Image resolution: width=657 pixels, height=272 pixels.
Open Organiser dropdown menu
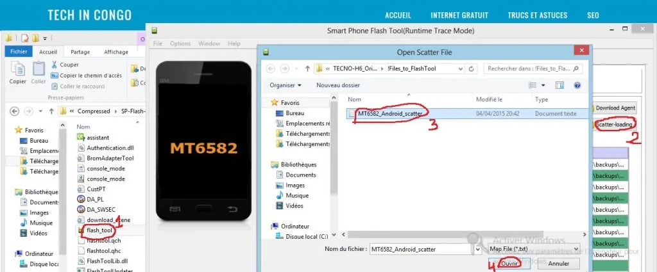coord(286,85)
